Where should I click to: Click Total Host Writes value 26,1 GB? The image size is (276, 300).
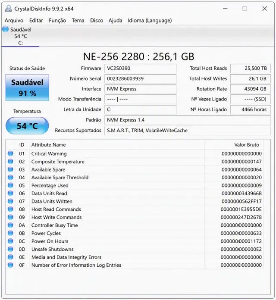[251, 78]
